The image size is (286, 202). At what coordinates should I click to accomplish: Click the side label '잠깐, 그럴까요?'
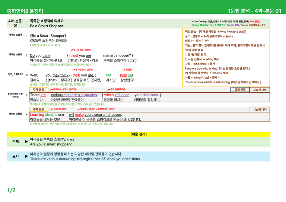coord(15,74)
